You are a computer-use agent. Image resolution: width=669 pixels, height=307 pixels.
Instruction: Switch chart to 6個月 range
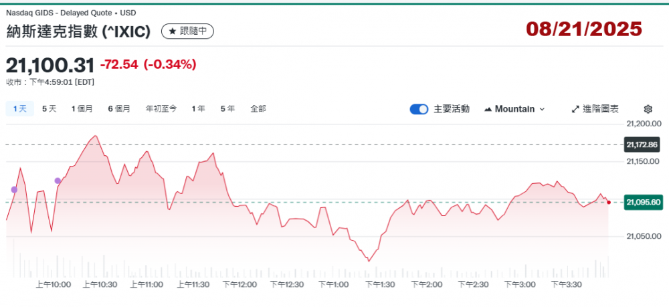pos(119,108)
